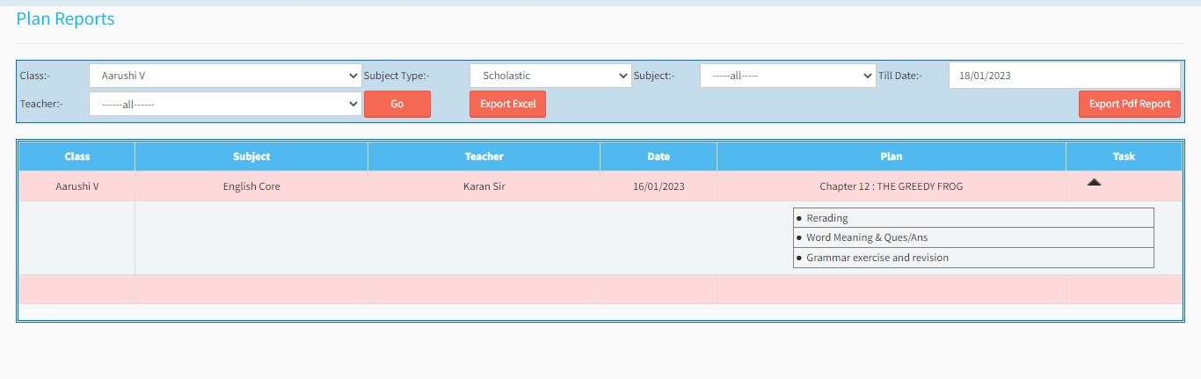Click the Date column header
The image size is (1201, 379).
tap(659, 157)
